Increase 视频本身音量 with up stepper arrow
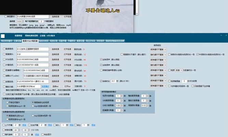The height and width of the screenshot is (137, 228). [x=122, y=95]
